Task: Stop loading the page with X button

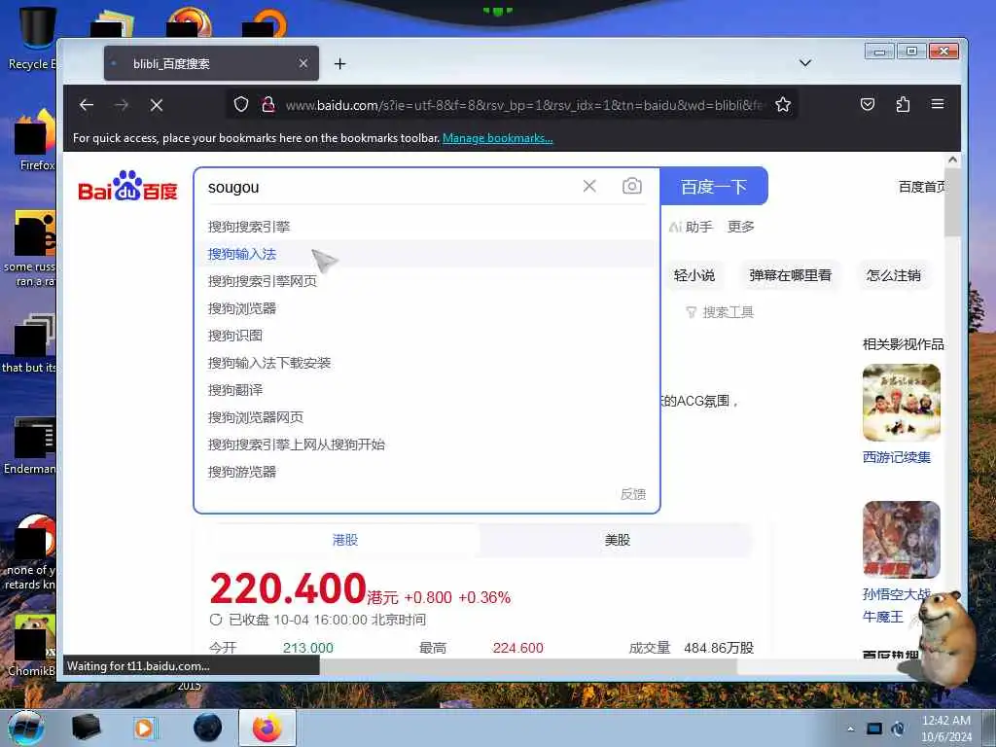Action: [x=157, y=105]
